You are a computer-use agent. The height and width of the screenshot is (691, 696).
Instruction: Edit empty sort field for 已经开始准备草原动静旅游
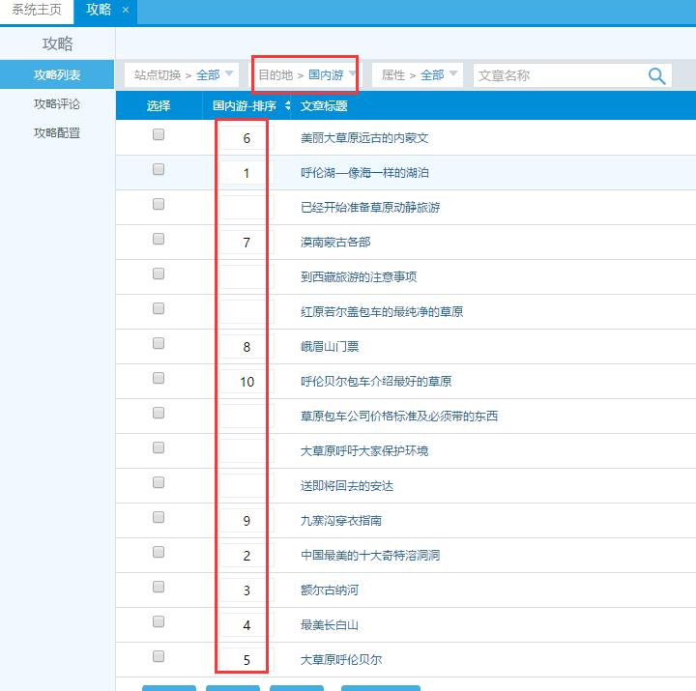[x=246, y=207]
